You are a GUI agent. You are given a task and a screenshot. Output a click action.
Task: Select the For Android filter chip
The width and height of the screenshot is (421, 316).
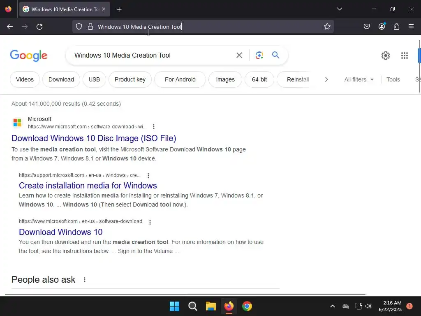coord(180,79)
